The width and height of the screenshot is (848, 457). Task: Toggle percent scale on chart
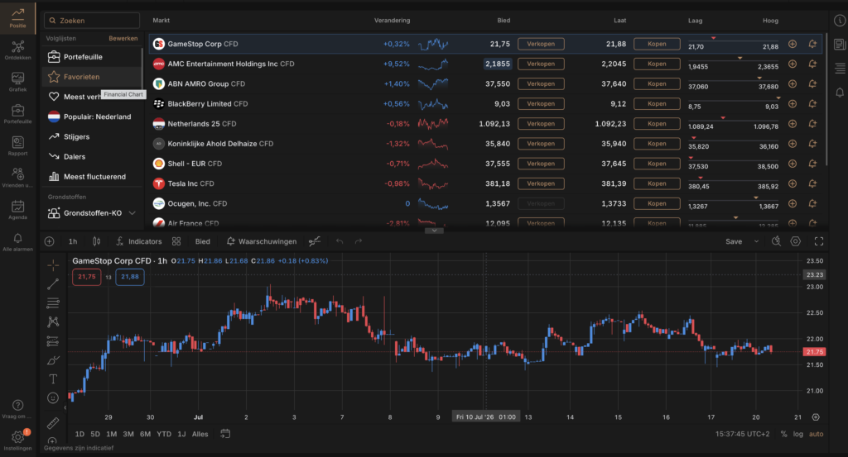click(x=783, y=434)
